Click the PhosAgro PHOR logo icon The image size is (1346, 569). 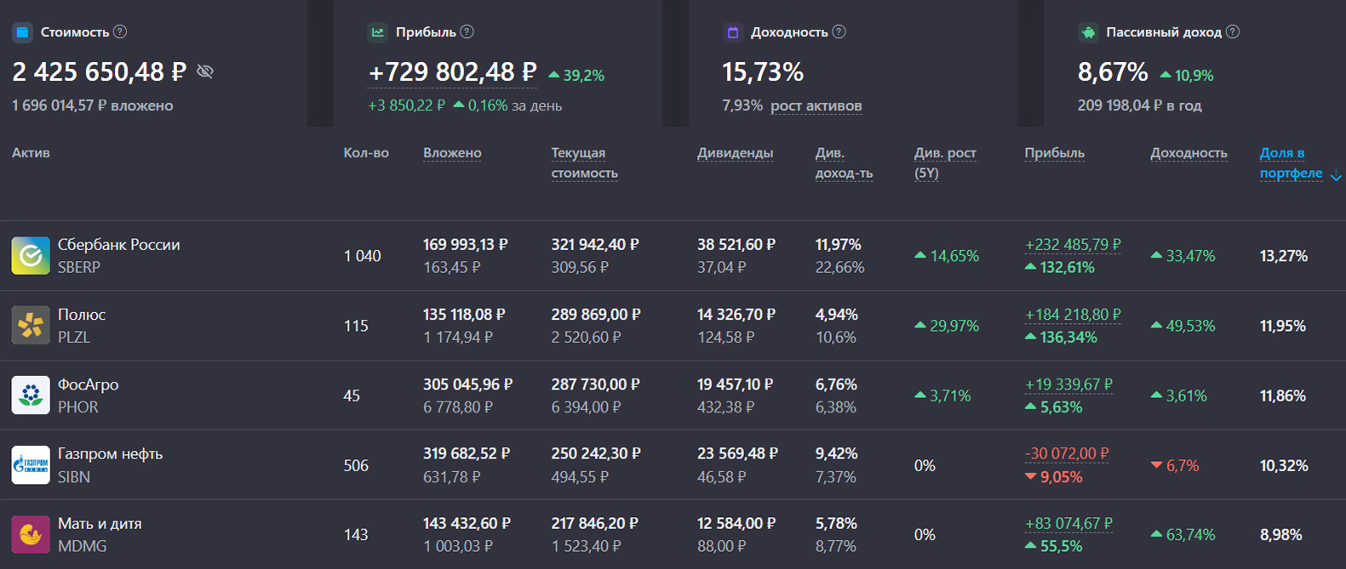(x=31, y=395)
